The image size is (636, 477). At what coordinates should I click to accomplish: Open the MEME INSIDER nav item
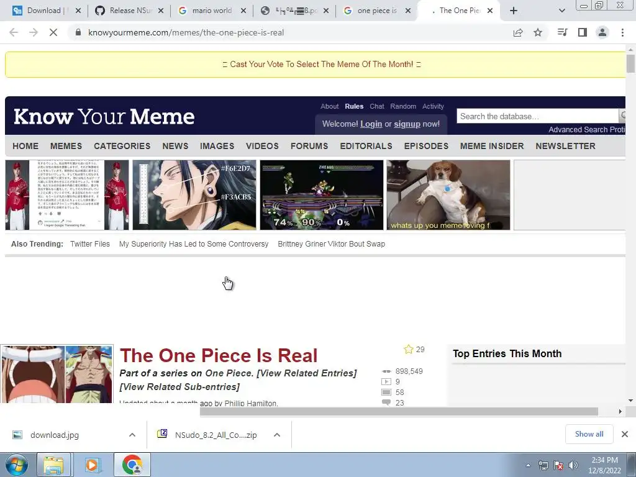click(492, 146)
